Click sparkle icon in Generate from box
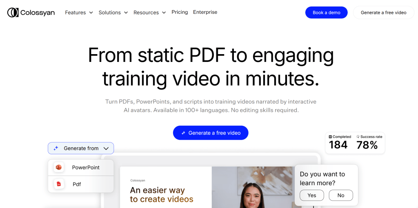The height and width of the screenshot is (208, 418). click(56, 149)
